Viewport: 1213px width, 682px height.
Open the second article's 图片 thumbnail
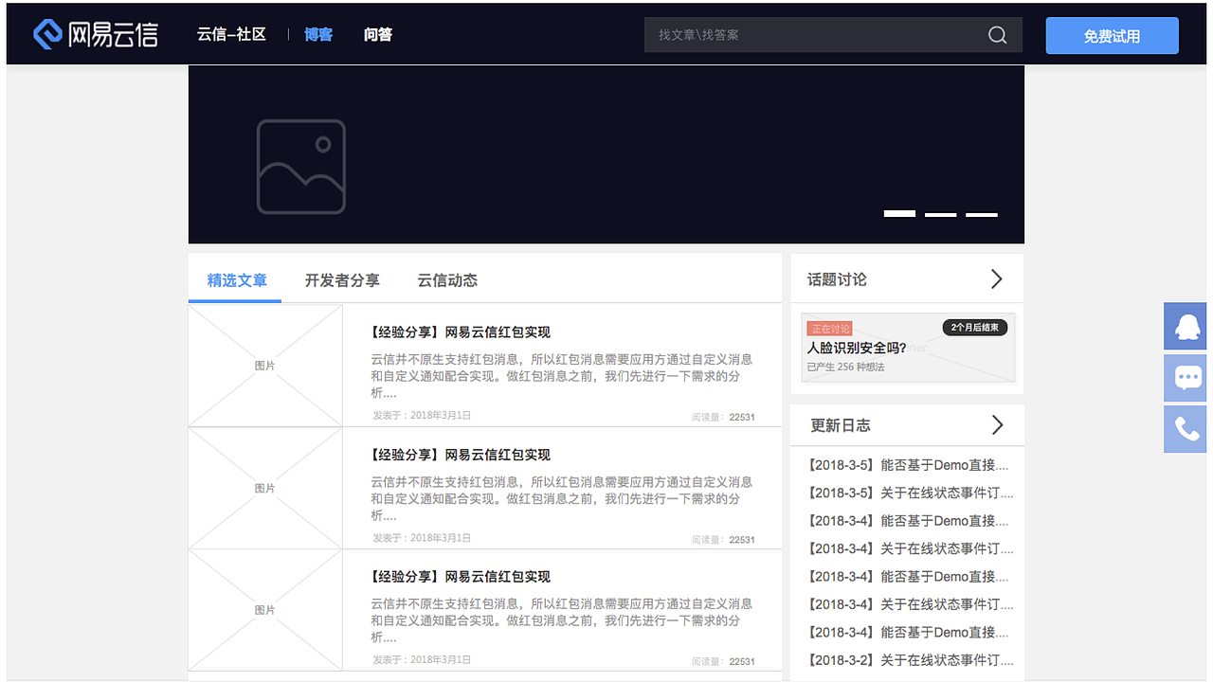tap(265, 488)
